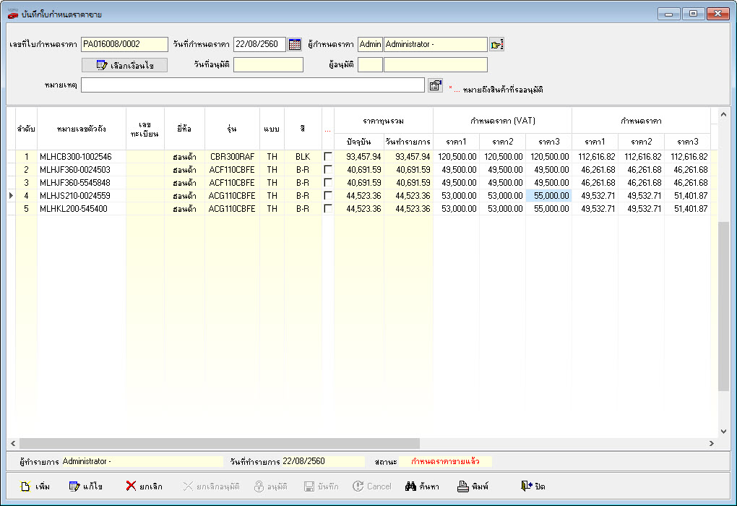Click the หมายเลขตัวถัง column header
Viewport: 737px width, 506px height.
pyautogui.click(x=82, y=129)
